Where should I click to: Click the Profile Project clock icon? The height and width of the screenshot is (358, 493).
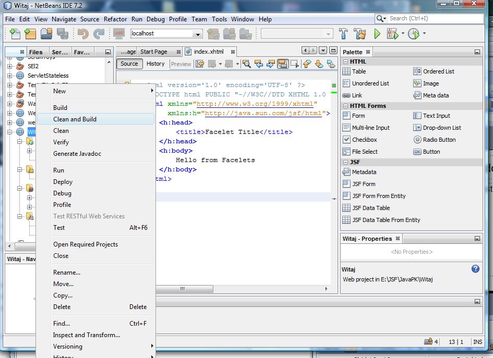coord(414,33)
